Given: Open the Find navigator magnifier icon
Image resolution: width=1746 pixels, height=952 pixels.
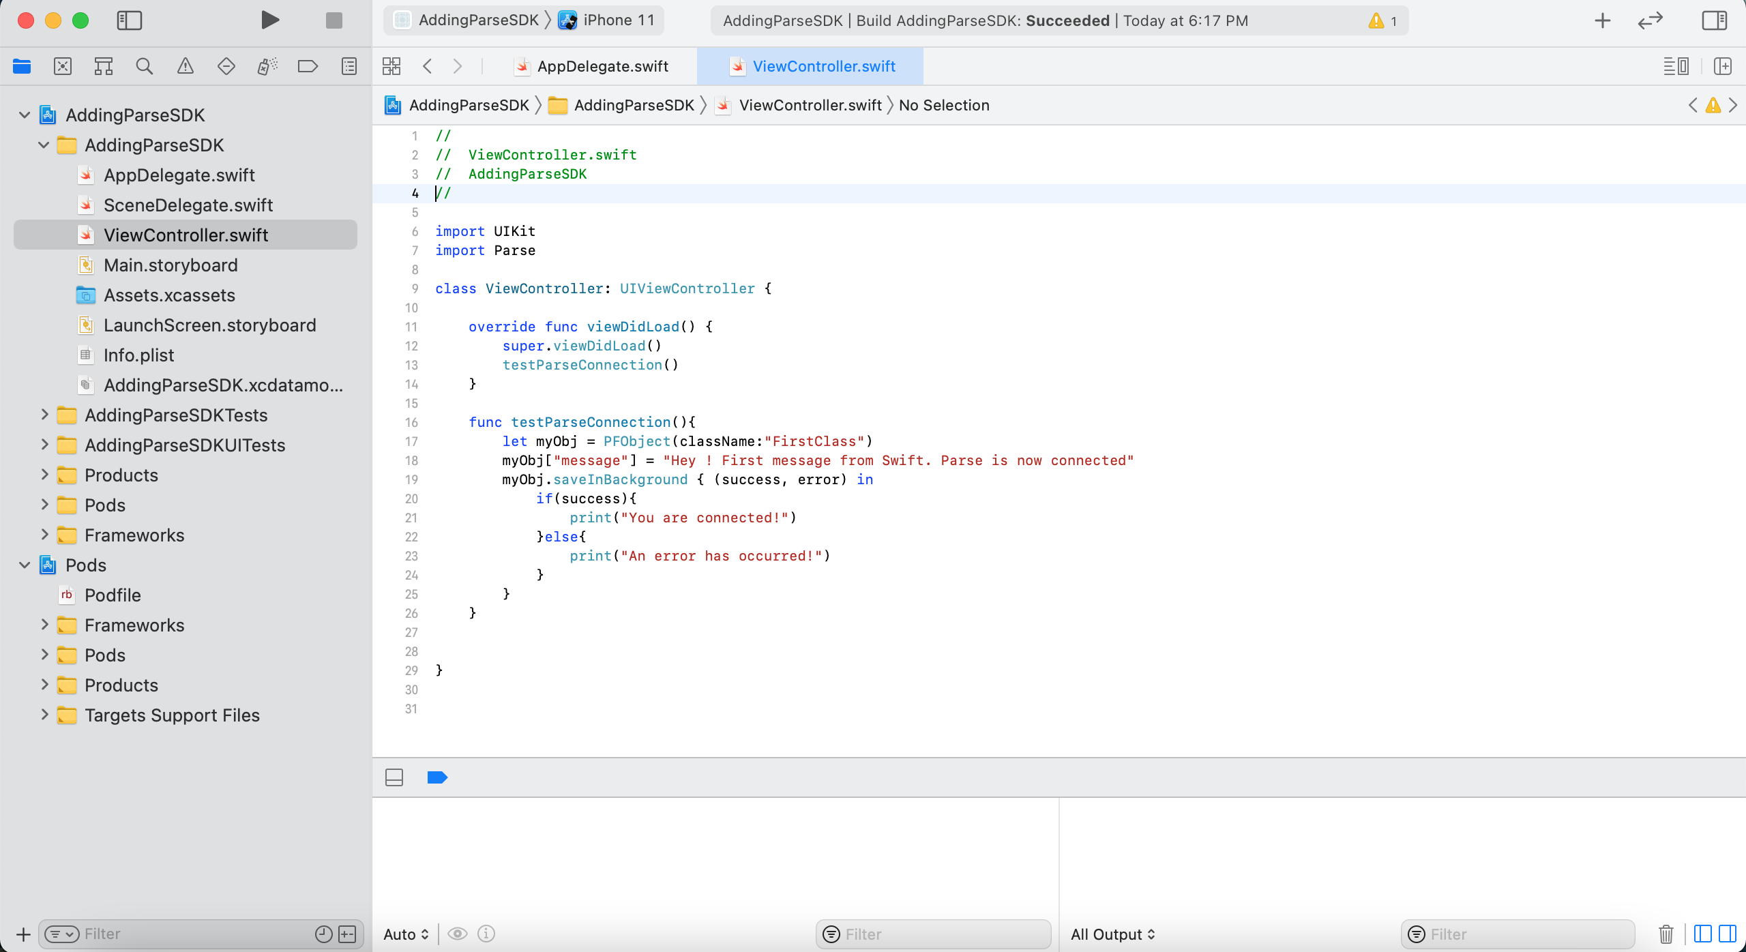Looking at the screenshot, I should [144, 66].
